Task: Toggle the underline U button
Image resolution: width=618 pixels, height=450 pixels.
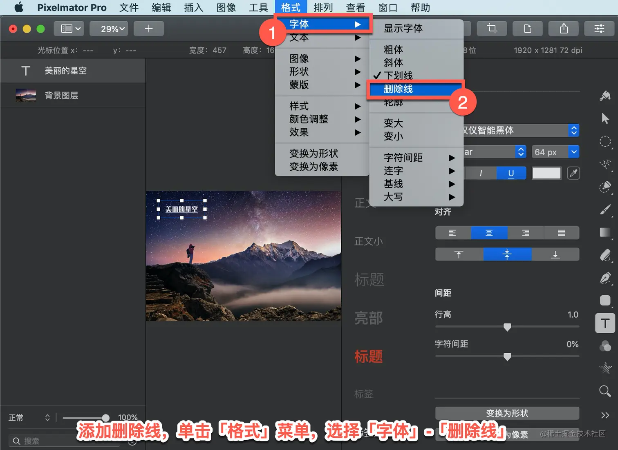Action: click(x=511, y=173)
